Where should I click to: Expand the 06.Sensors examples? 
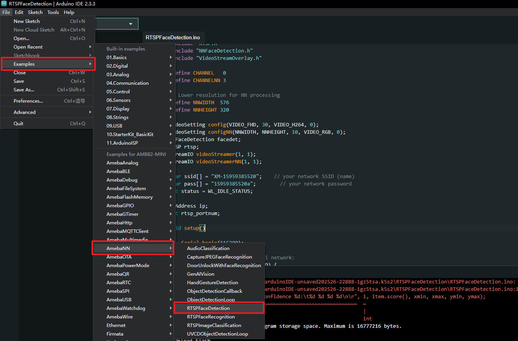pos(134,100)
